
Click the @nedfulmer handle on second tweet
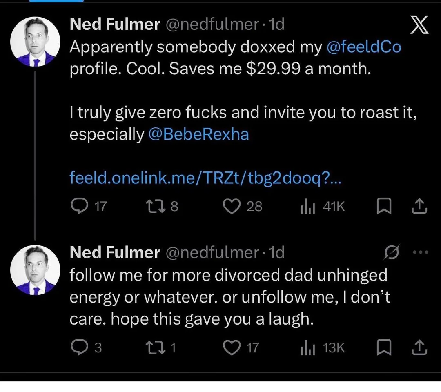(x=212, y=253)
